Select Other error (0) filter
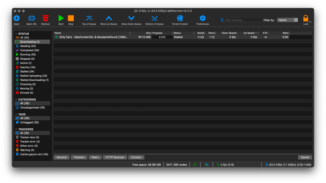The image size is (326, 183). point(32,146)
